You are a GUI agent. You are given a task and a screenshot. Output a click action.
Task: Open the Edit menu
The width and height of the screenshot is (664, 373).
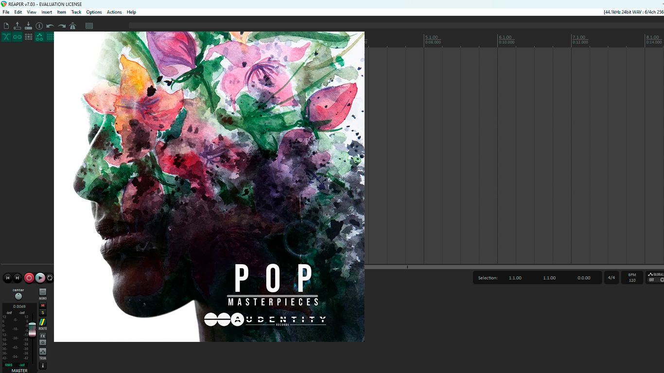click(18, 12)
